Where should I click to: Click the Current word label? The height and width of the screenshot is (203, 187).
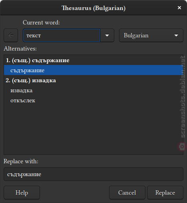coord(41,22)
